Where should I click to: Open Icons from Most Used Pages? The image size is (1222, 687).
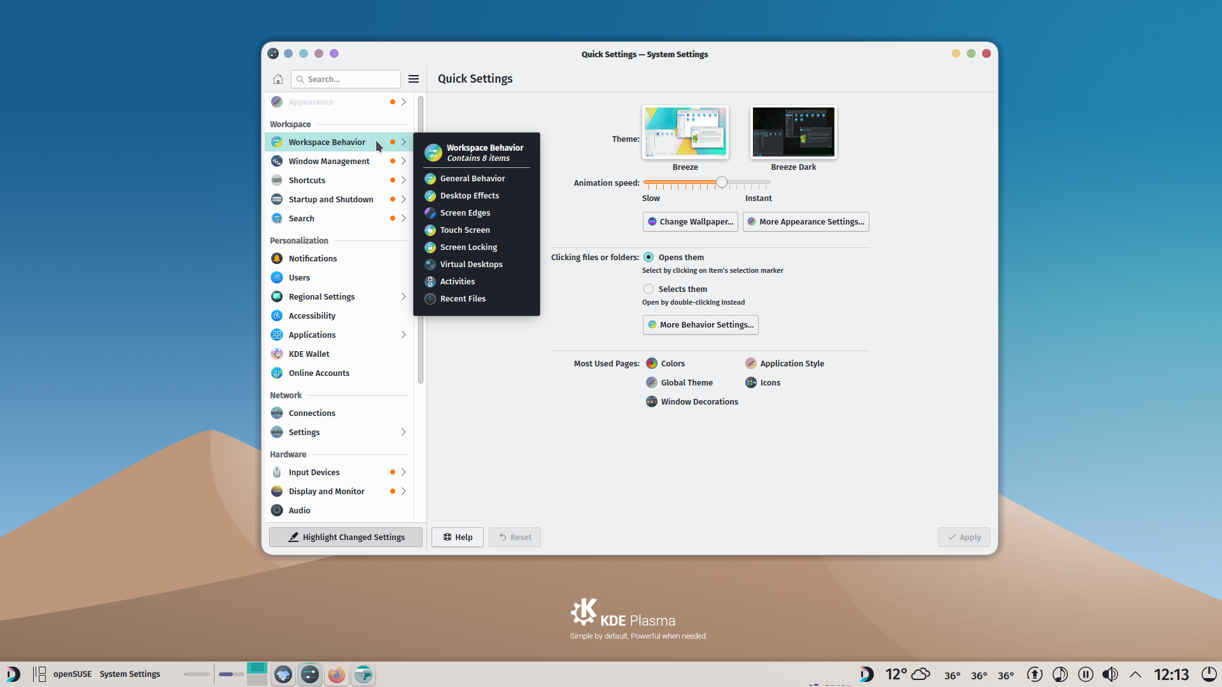pyautogui.click(x=762, y=382)
